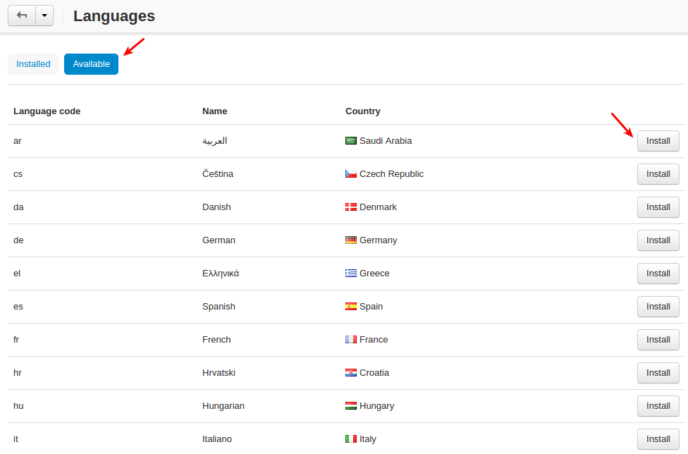
Task: Click the Denmark flag icon
Action: tap(351, 207)
